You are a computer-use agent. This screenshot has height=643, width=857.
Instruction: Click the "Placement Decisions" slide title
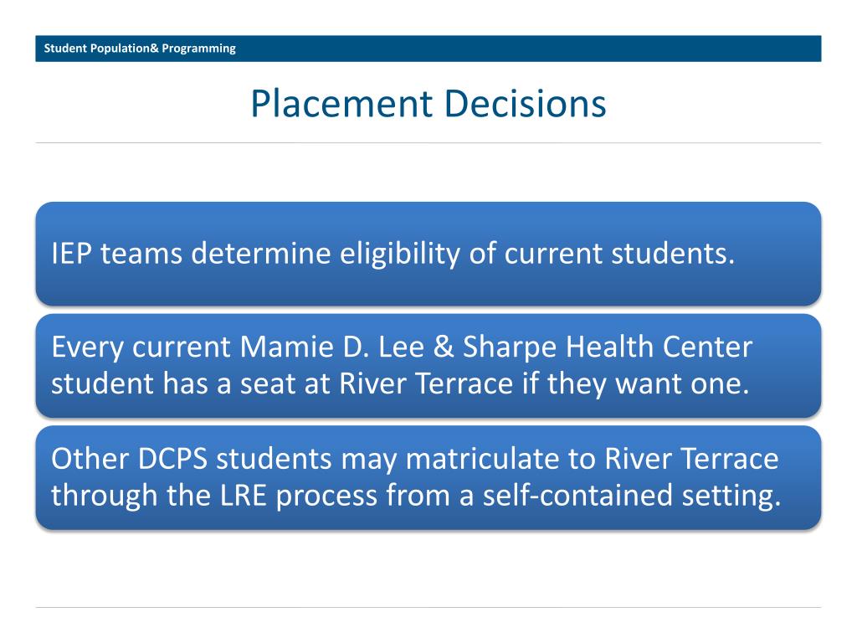pos(428,104)
